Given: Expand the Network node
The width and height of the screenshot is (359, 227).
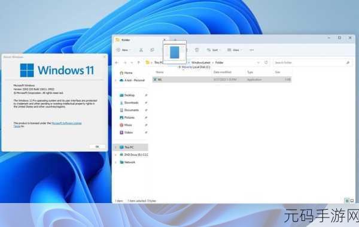Looking at the screenshot, I should (x=115, y=162).
